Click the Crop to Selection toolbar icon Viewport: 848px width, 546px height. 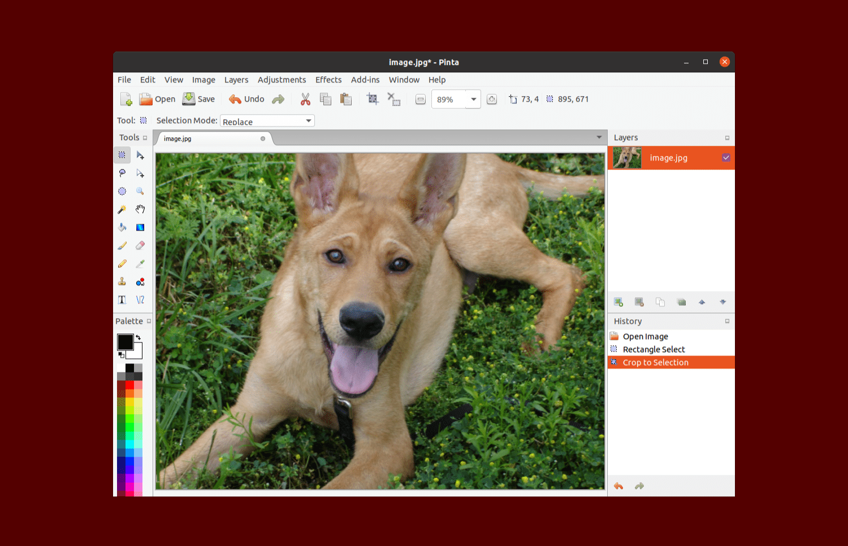coord(373,99)
